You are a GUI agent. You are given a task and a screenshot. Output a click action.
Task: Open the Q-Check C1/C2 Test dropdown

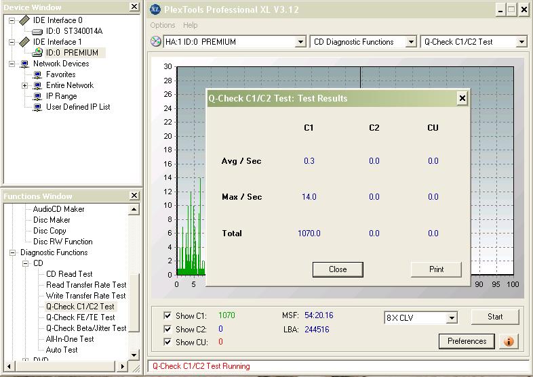(521, 42)
